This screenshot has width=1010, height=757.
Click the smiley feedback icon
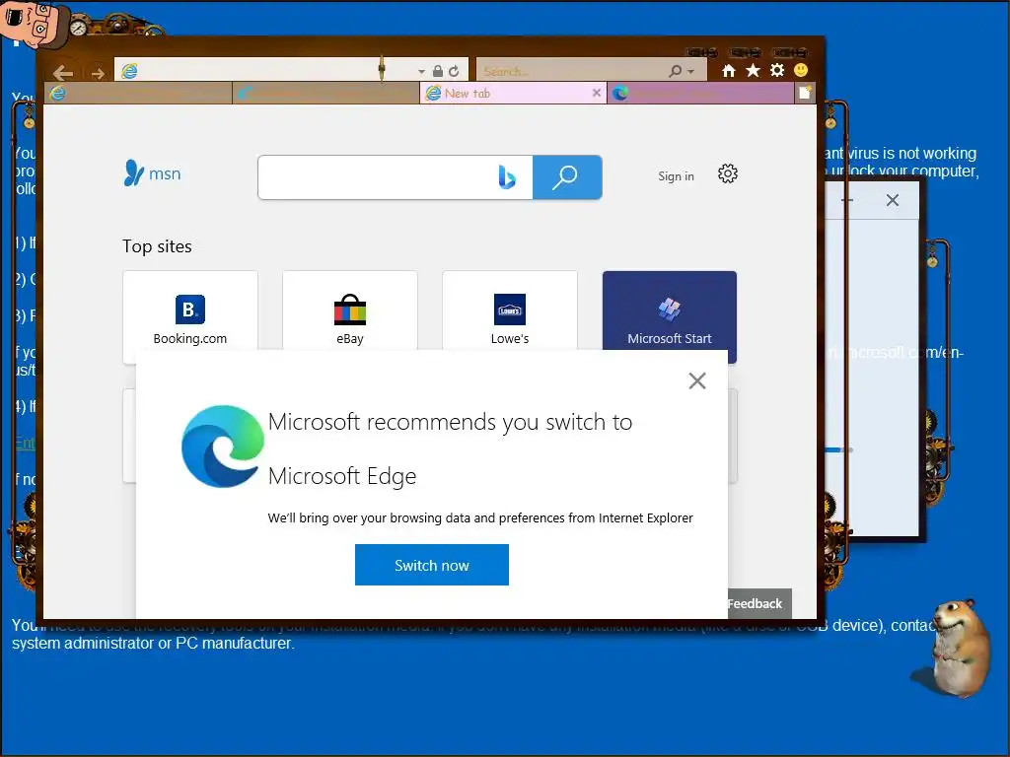pos(801,70)
